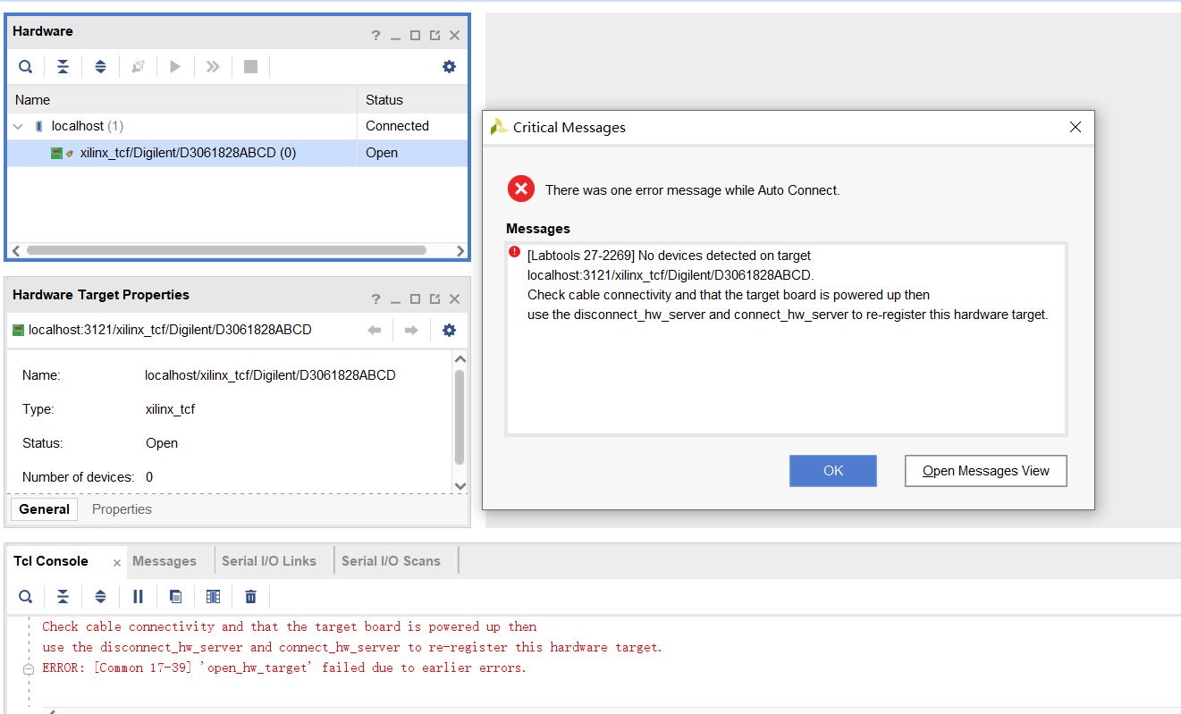Expand all in Tcl Console toolbar
The width and height of the screenshot is (1181, 714).
tap(100, 597)
